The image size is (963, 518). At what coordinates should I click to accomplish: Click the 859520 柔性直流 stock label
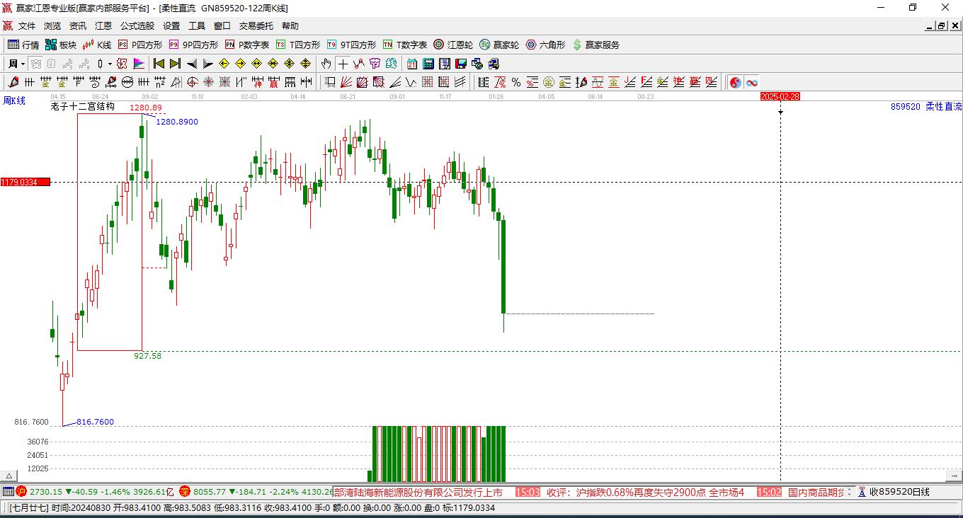click(x=926, y=106)
